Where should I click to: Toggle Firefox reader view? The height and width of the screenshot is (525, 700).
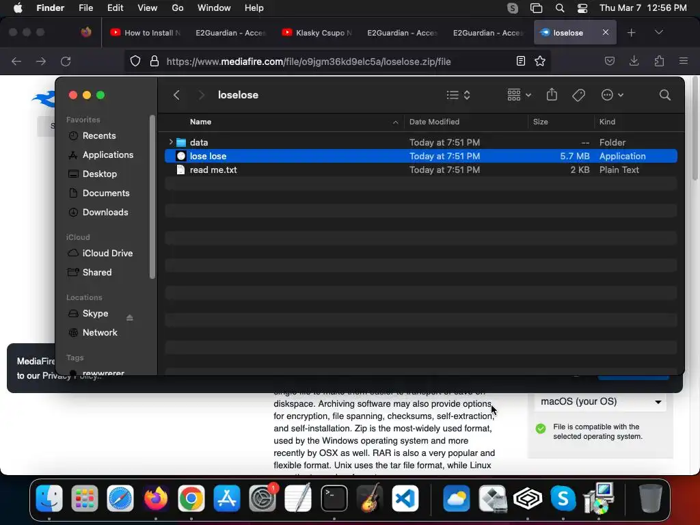coord(520,61)
